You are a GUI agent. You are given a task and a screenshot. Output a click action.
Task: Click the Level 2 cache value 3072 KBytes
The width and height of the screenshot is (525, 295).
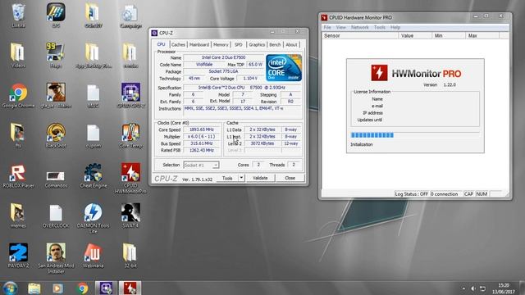(262, 143)
